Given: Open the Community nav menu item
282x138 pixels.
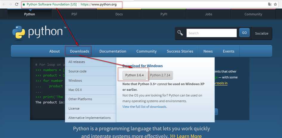Looking at the screenshot, I should (x=147, y=51).
